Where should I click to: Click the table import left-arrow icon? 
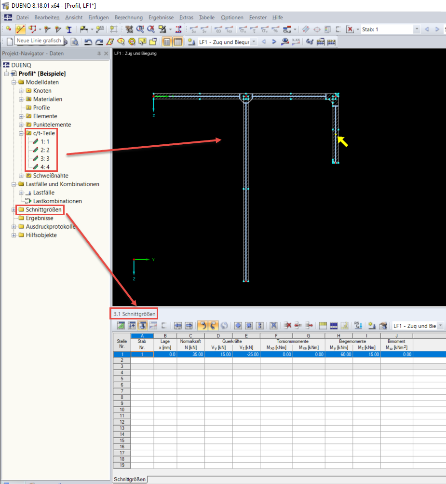(x=177, y=325)
